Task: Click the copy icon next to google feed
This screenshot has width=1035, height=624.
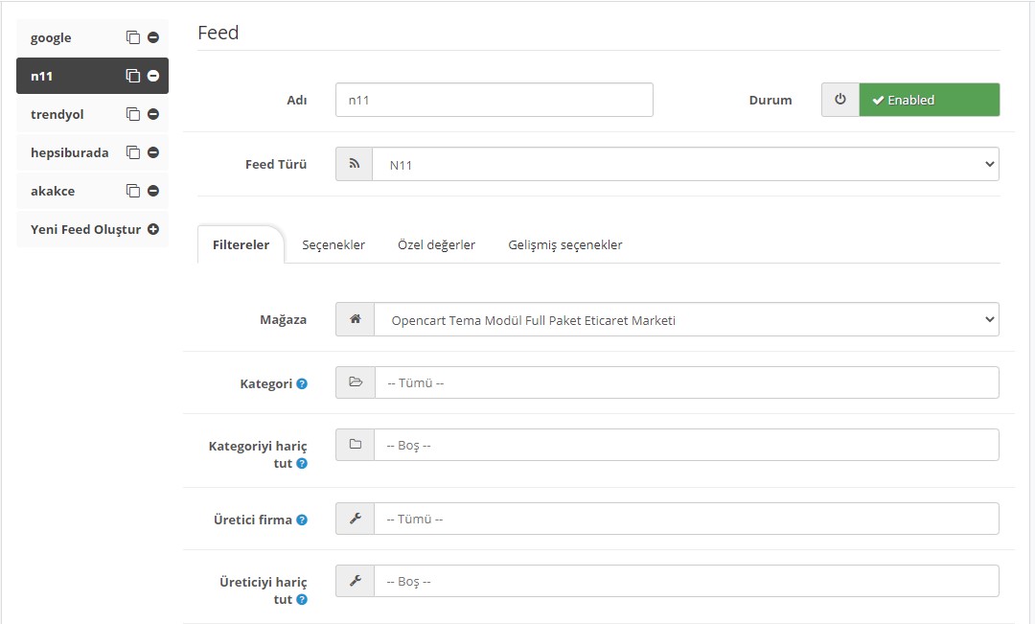Action: [x=133, y=38]
